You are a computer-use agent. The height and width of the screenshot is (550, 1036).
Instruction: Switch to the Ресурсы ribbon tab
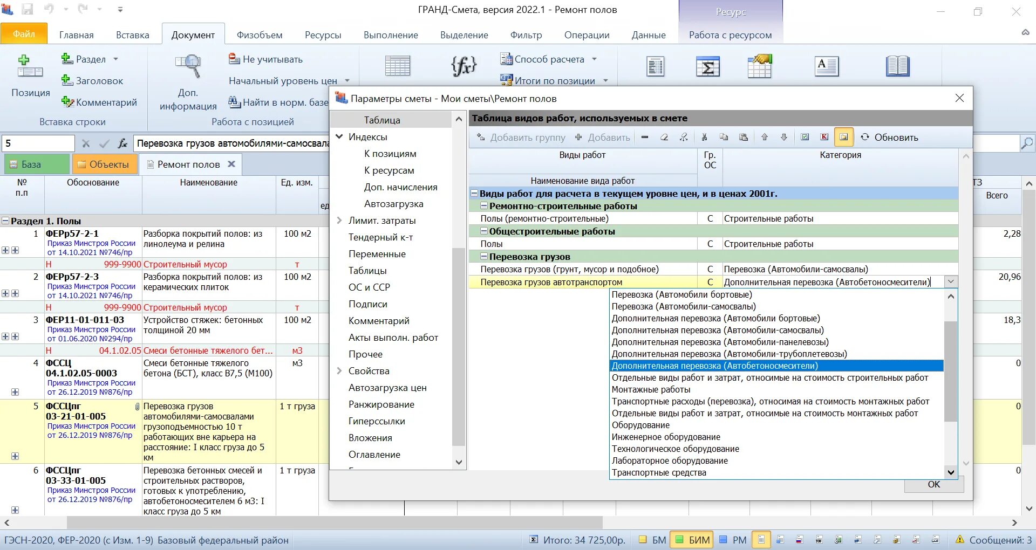tap(323, 35)
